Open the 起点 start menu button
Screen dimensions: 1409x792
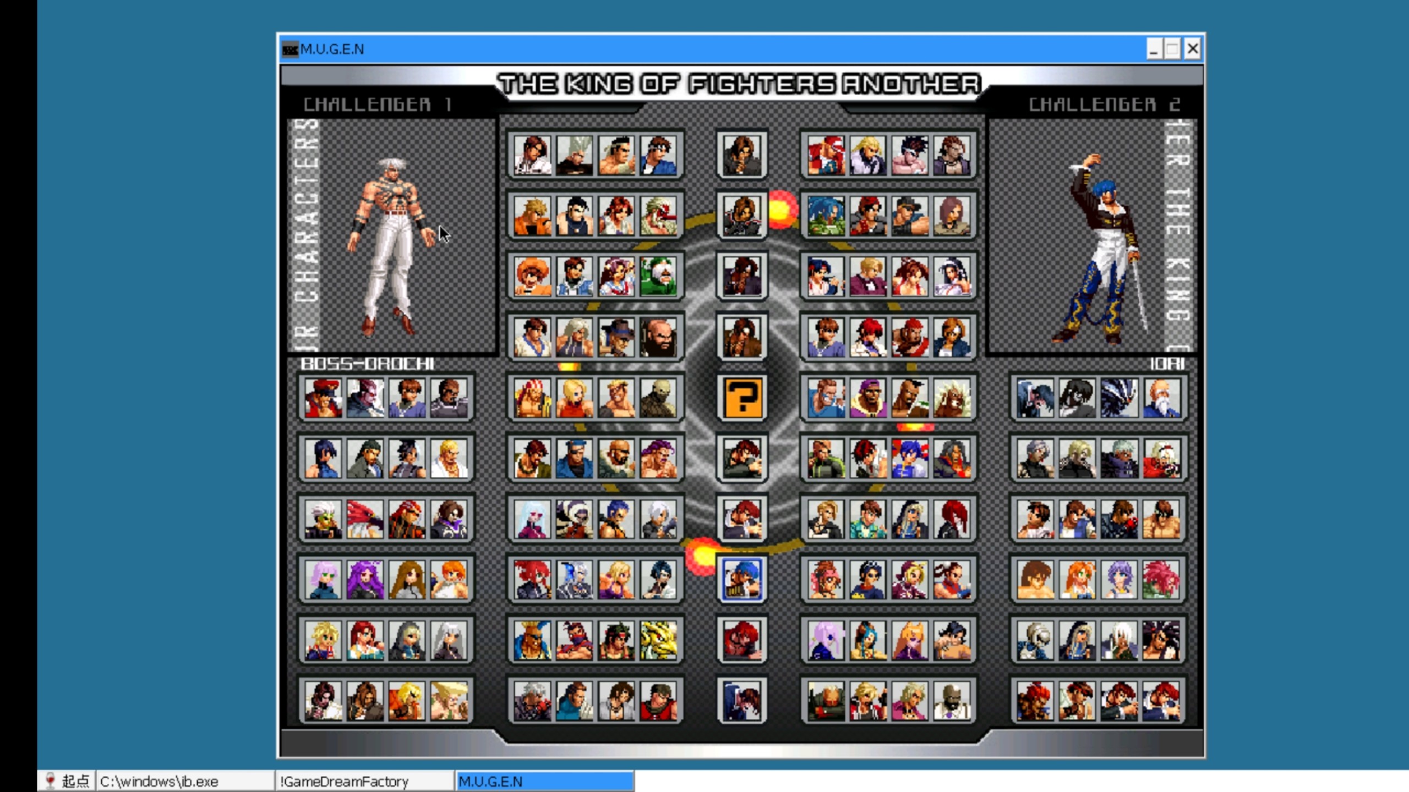coord(67,781)
